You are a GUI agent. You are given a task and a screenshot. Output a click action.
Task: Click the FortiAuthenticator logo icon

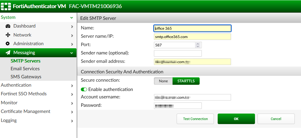(x=6, y=6)
